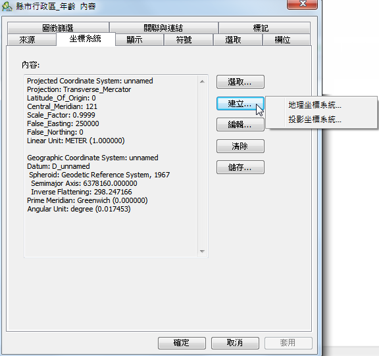
Task: Confirm the dialog with 確定
Action: click(182, 343)
